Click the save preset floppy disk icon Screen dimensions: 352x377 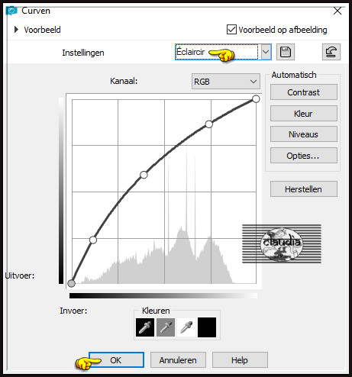point(286,52)
